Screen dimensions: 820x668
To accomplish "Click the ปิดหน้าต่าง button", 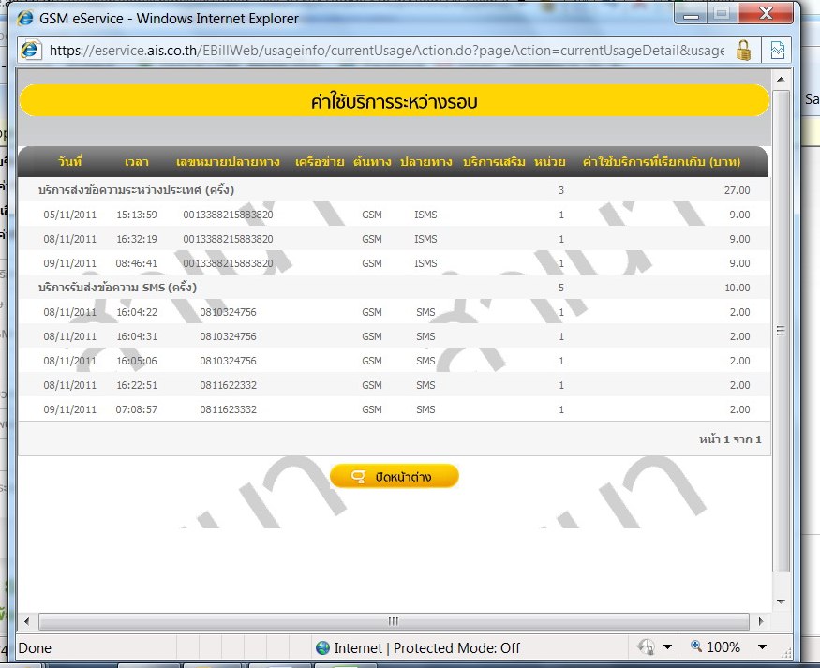I will [x=395, y=476].
